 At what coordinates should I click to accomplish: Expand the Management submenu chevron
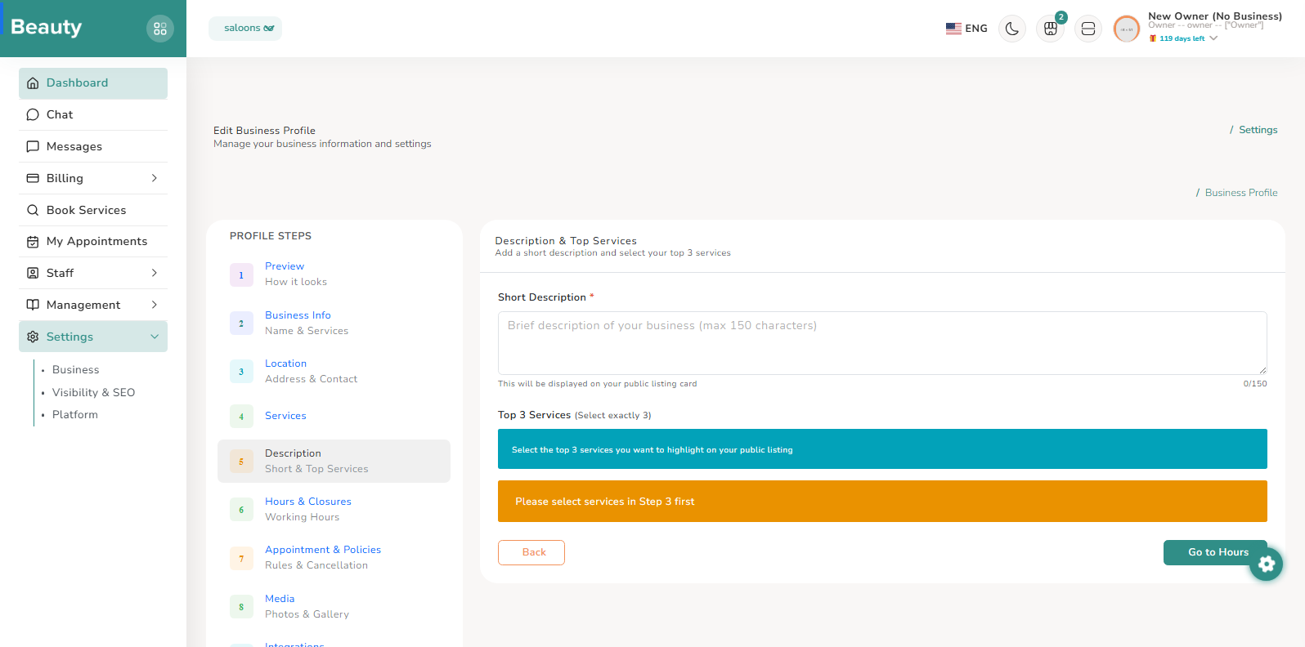pos(155,305)
